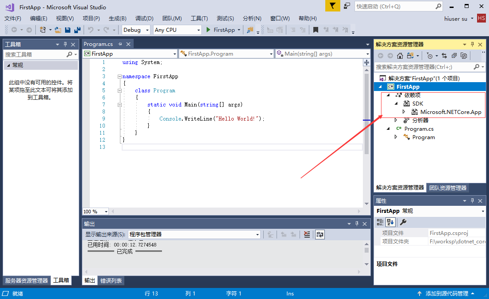Image resolution: width=489 pixels, height=299 pixels.
Task: Click the Home icon in Solution Explorer
Action: 400,56
